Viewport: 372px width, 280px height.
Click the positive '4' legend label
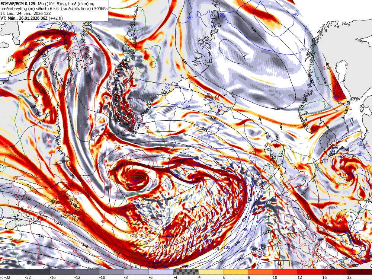click(199, 277)
